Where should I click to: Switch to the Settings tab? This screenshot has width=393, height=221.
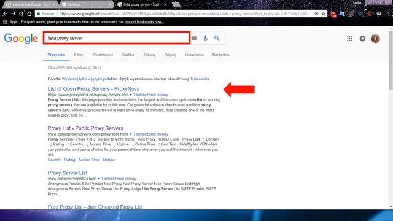85,4
